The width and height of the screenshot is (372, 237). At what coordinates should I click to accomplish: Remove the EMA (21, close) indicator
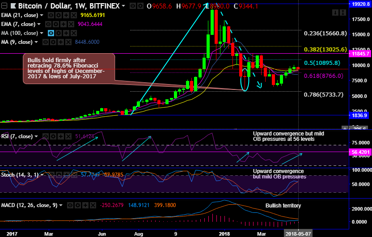pyautogui.click(x=73, y=15)
